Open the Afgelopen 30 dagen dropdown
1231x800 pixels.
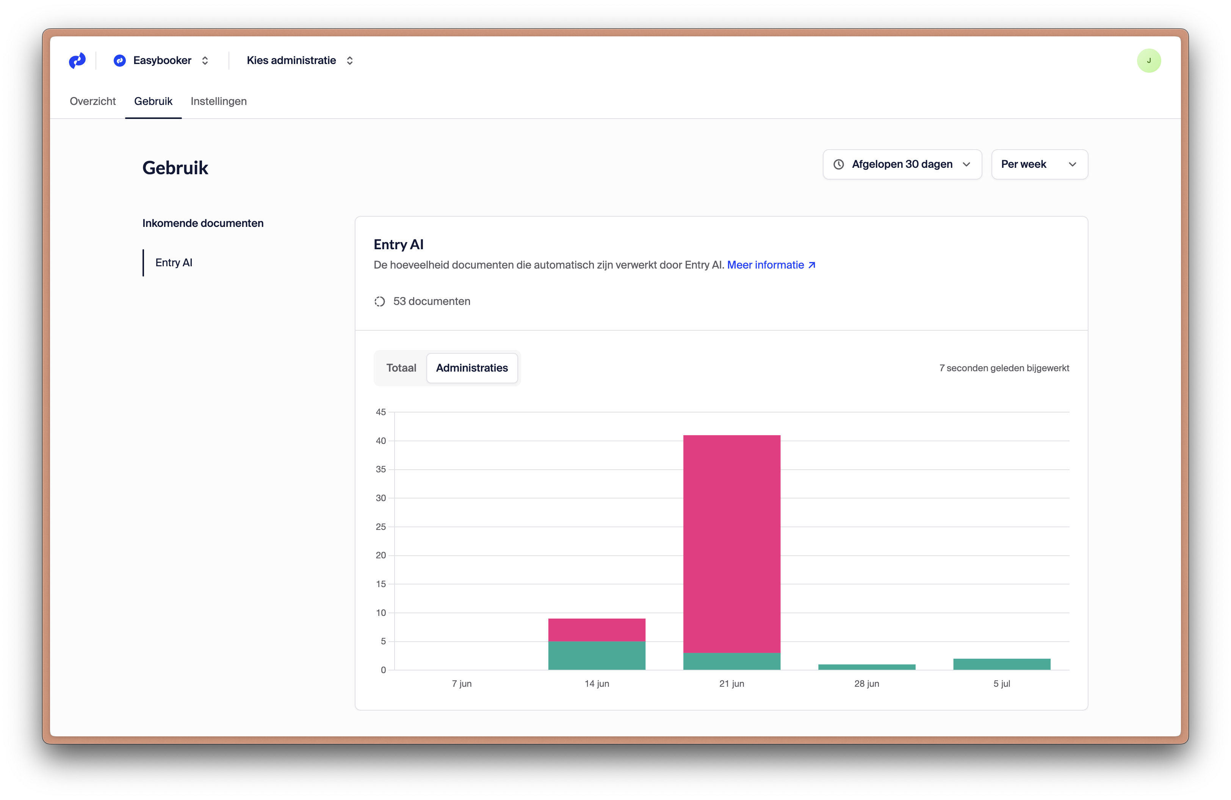click(902, 164)
